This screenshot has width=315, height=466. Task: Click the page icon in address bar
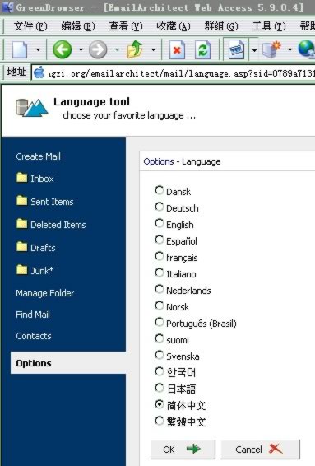point(39,72)
